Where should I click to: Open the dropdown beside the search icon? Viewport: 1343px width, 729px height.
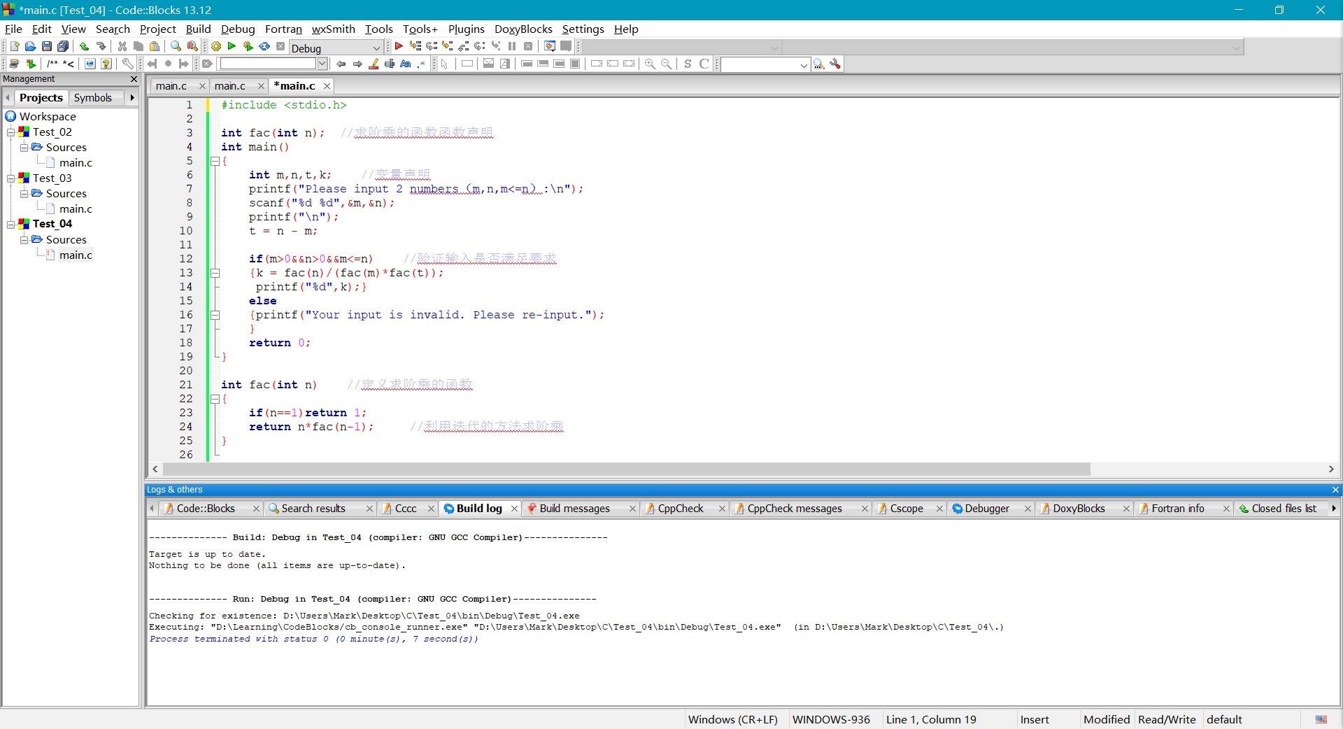(x=804, y=64)
